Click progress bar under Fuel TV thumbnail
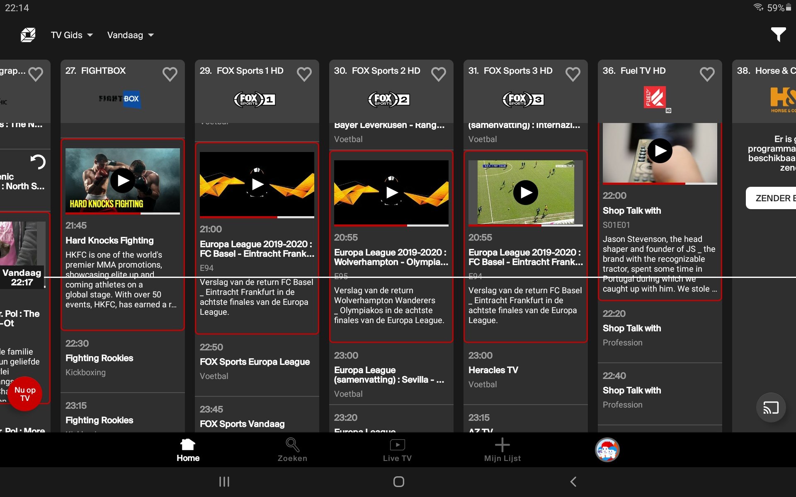Screen dimensions: 796x497 tap(660, 183)
